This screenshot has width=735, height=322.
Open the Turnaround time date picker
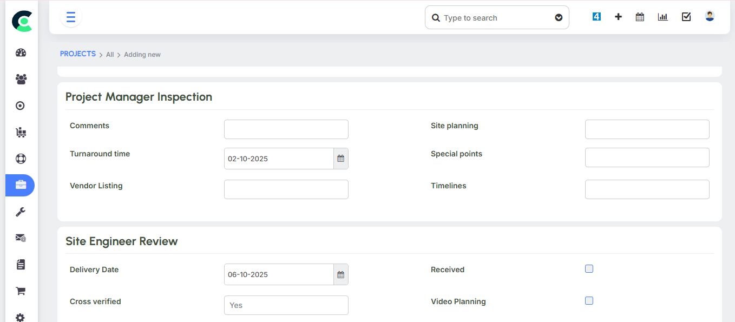coord(340,158)
